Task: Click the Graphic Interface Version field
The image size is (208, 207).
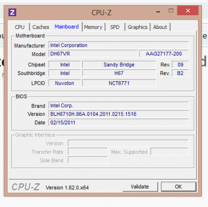Action: click(x=128, y=143)
